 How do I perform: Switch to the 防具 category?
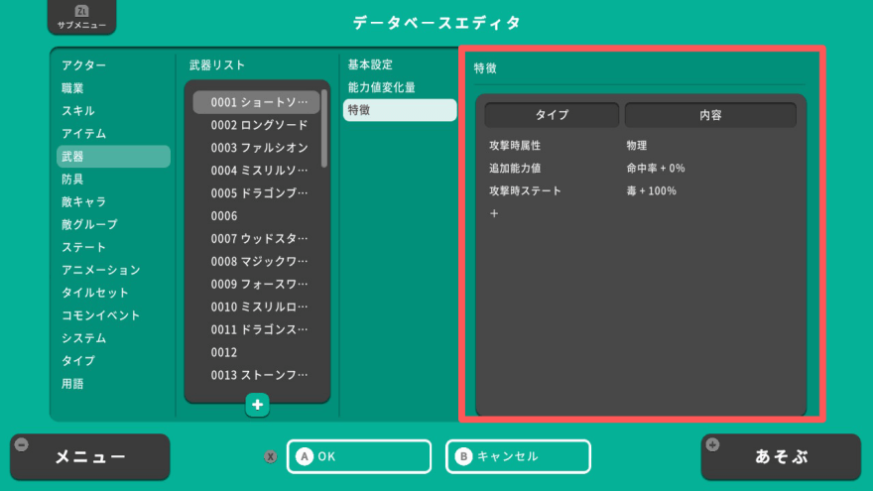(x=72, y=180)
